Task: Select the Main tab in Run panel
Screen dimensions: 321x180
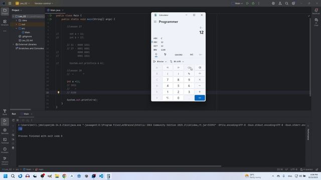Action: (x=27, y=114)
